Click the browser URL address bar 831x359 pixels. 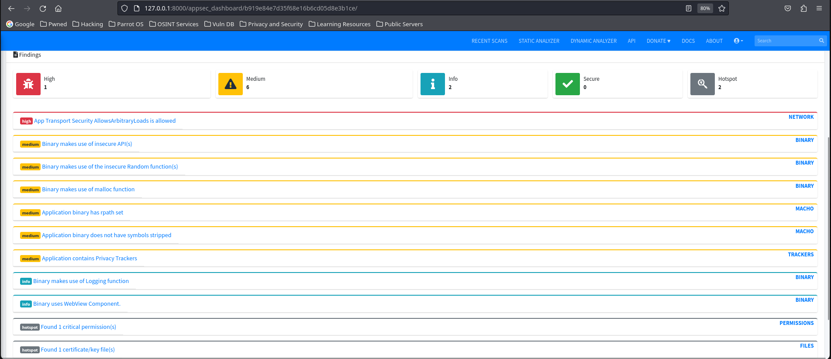coord(410,8)
